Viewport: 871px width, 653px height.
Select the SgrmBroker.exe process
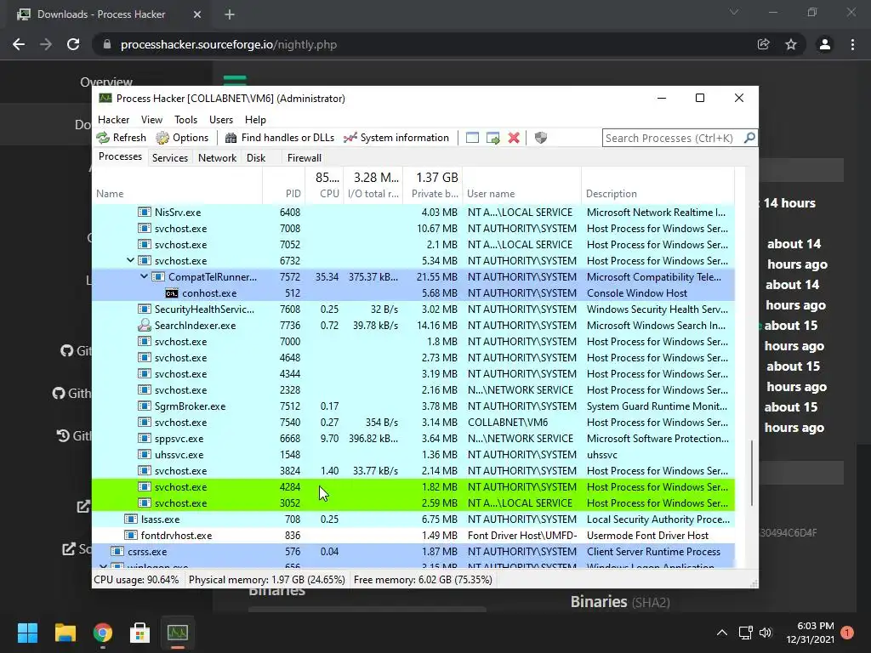click(413, 406)
